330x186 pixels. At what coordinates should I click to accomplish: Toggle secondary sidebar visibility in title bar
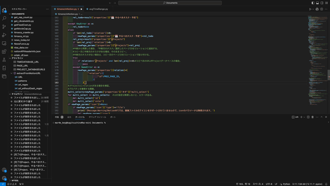tap(322, 3)
